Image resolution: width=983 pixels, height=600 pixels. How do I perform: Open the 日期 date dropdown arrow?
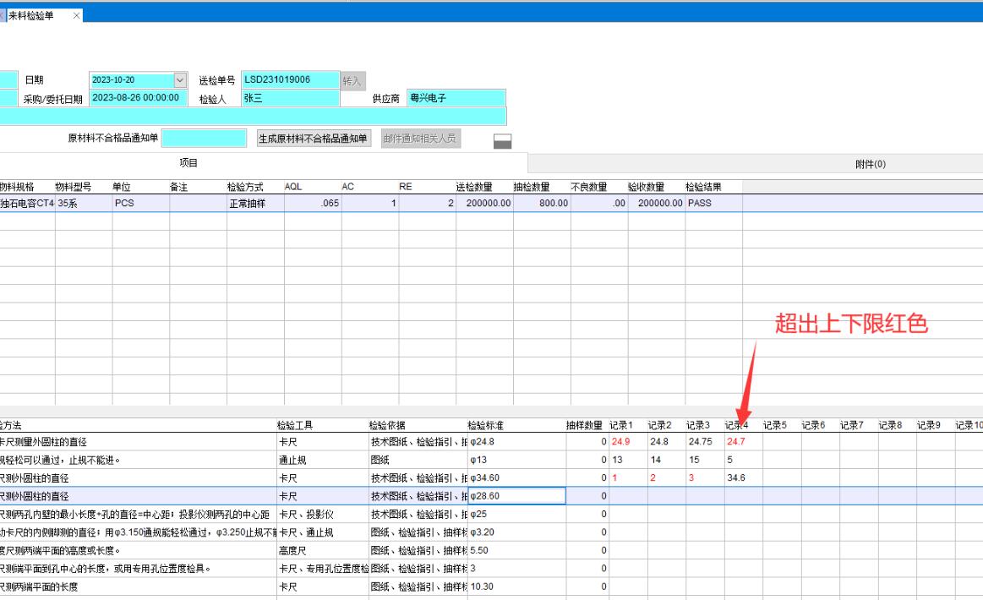[179, 80]
